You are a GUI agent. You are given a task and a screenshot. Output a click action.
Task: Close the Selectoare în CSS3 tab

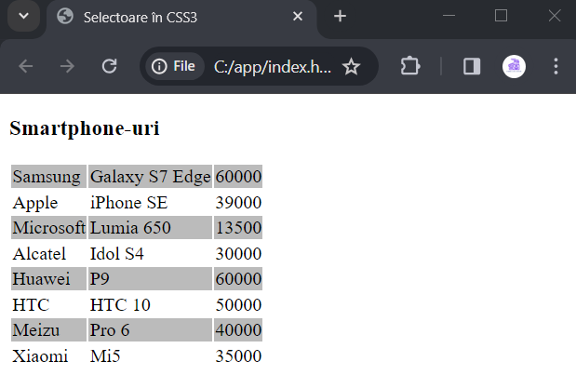coord(298,16)
